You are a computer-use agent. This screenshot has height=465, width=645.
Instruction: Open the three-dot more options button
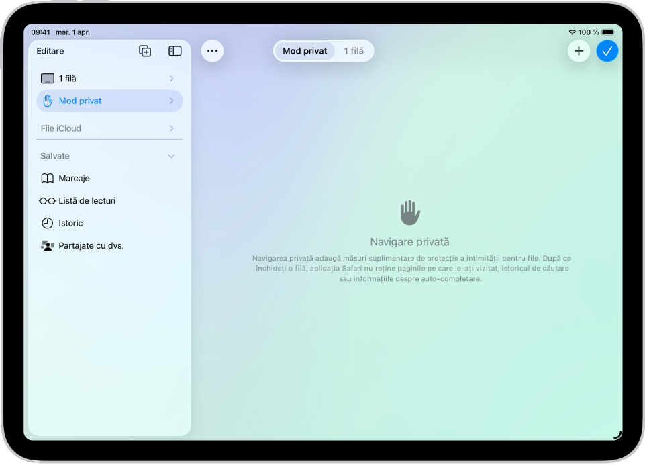point(212,51)
